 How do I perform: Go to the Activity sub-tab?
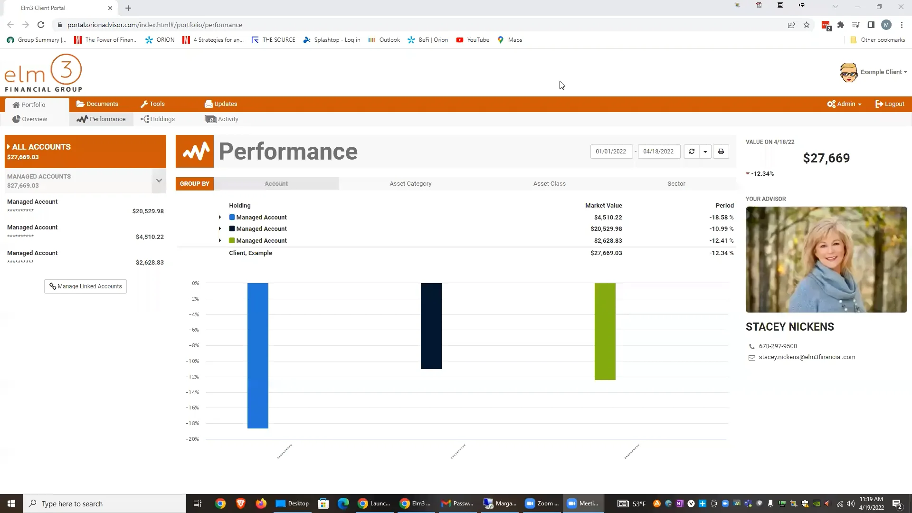pos(221,119)
